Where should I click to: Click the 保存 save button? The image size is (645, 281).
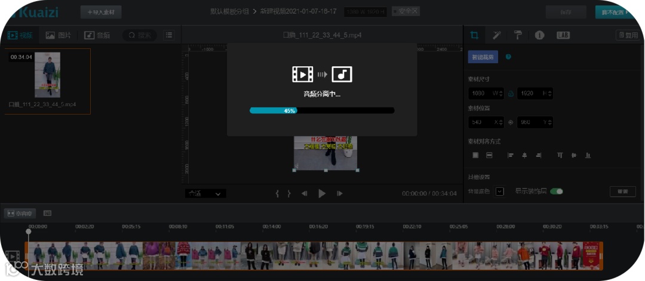coord(566,12)
